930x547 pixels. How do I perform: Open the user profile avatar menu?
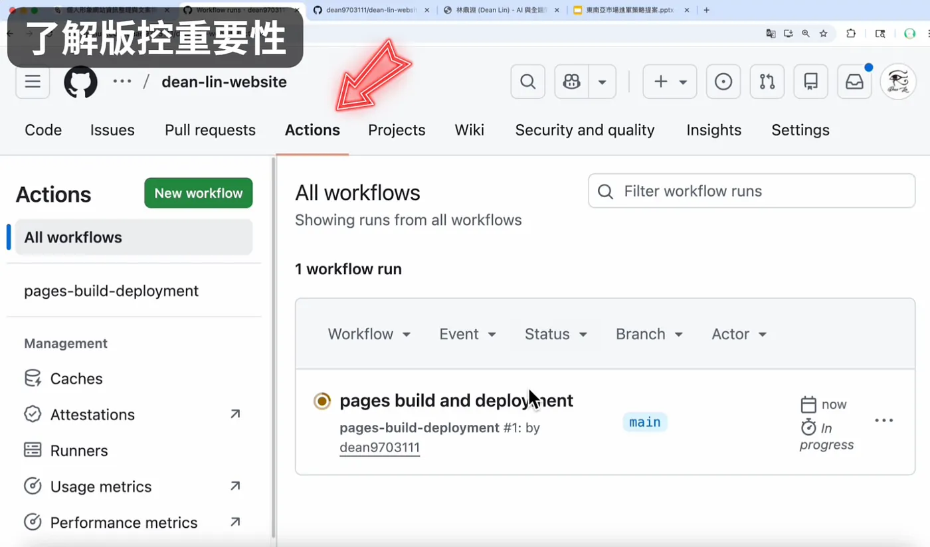(x=898, y=82)
